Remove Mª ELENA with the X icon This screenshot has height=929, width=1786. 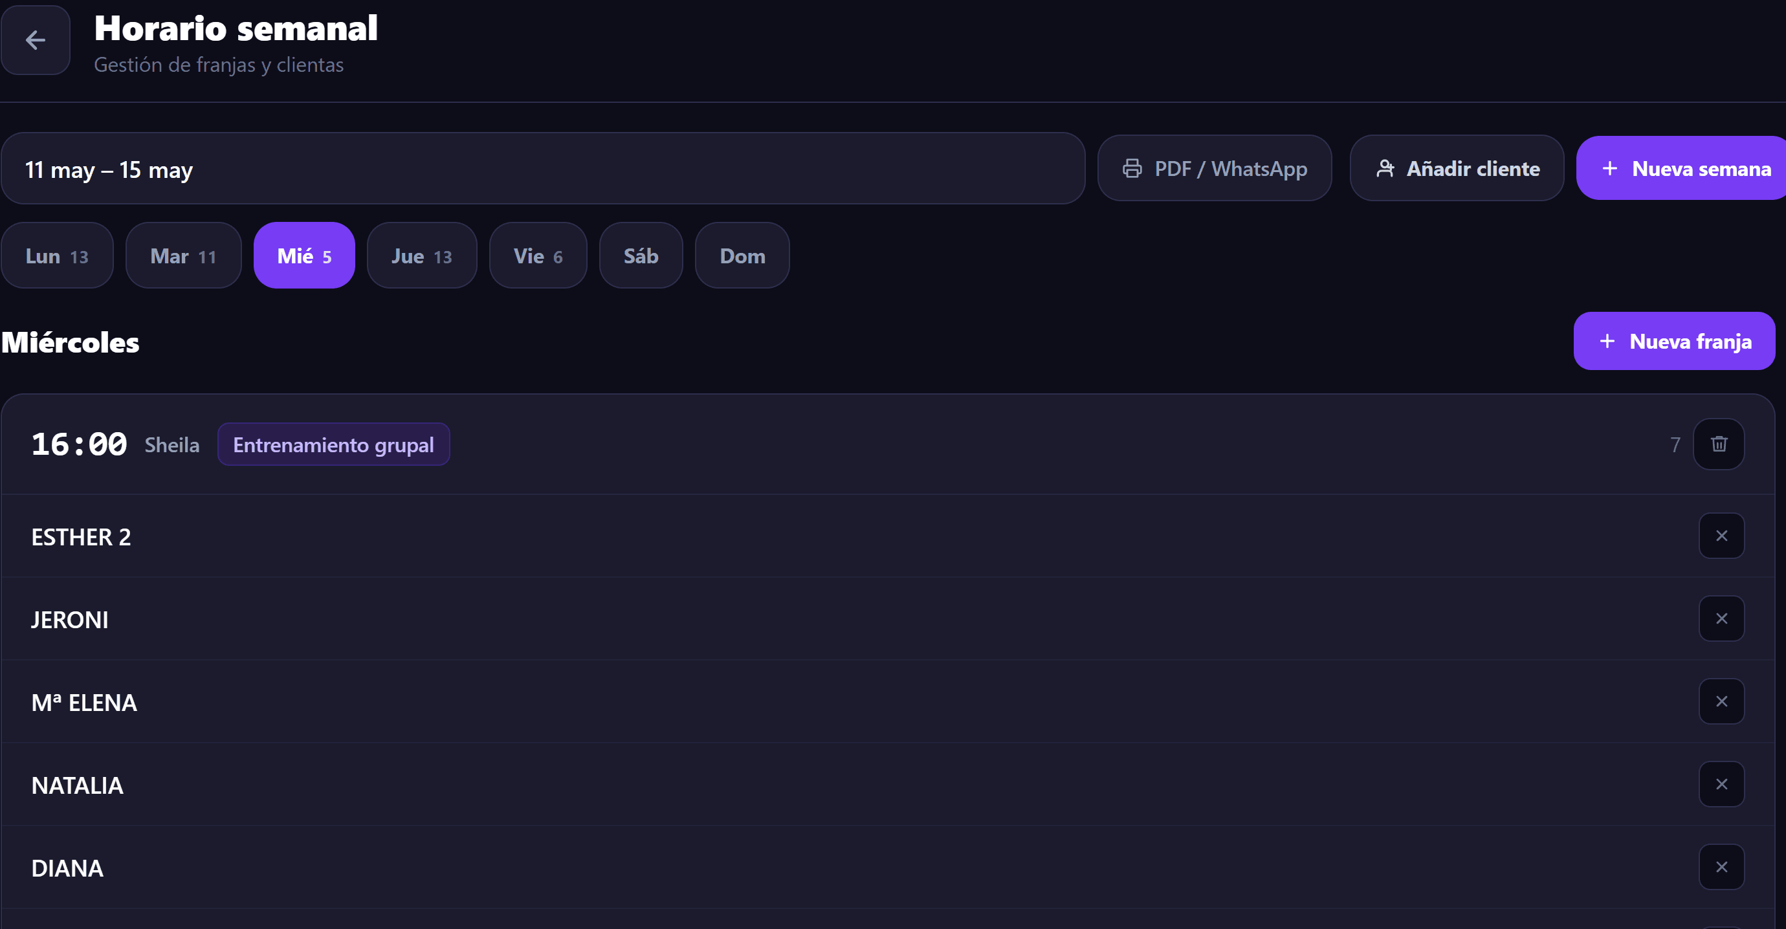point(1721,701)
